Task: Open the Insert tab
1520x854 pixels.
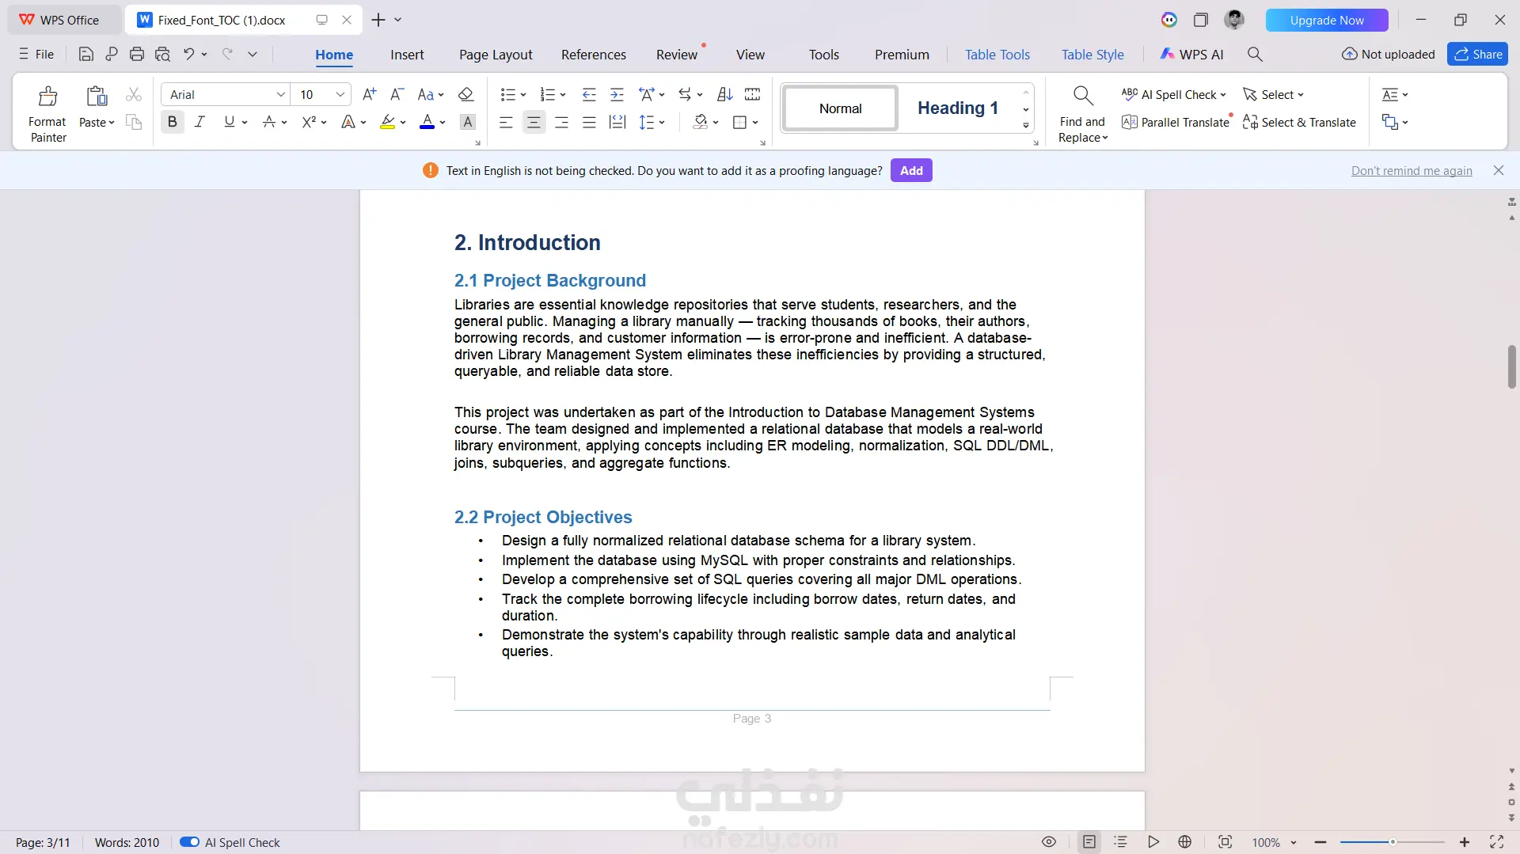Action: (x=407, y=54)
